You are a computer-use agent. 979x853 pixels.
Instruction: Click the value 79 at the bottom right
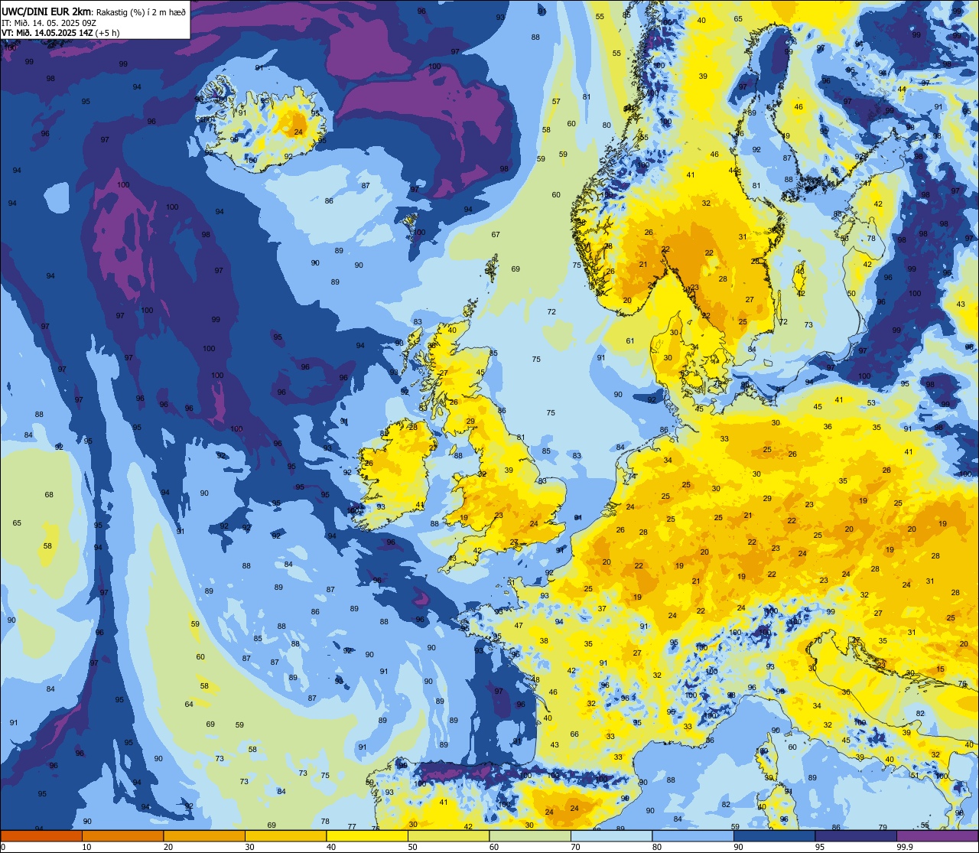883,828
